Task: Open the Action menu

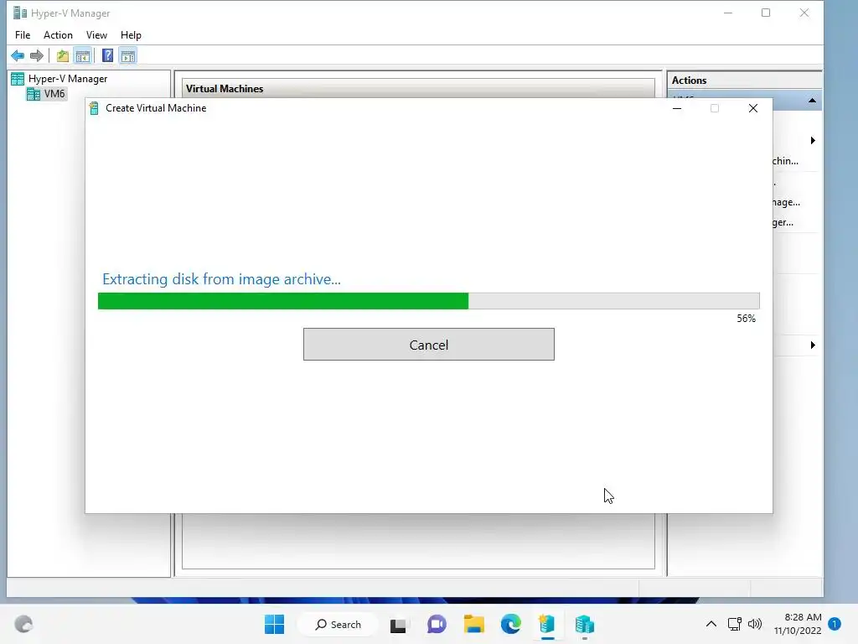Action: [x=58, y=35]
